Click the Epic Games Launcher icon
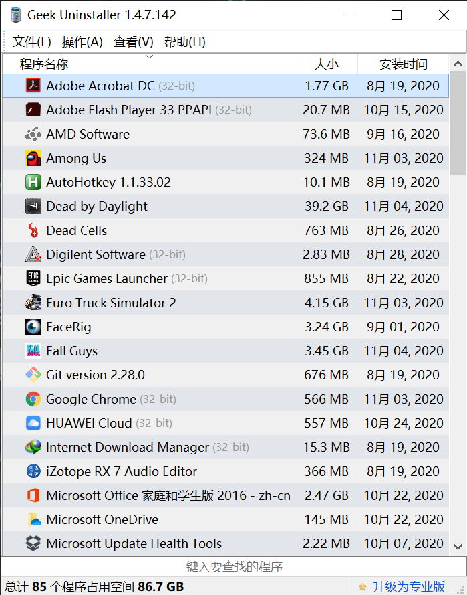 [33, 278]
